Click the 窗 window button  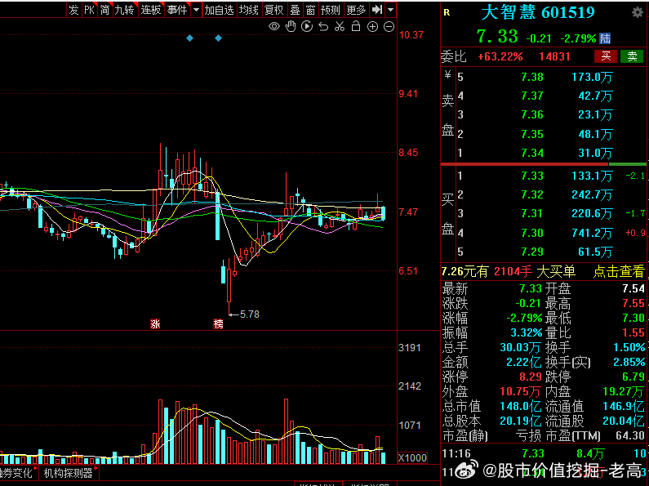point(310,10)
